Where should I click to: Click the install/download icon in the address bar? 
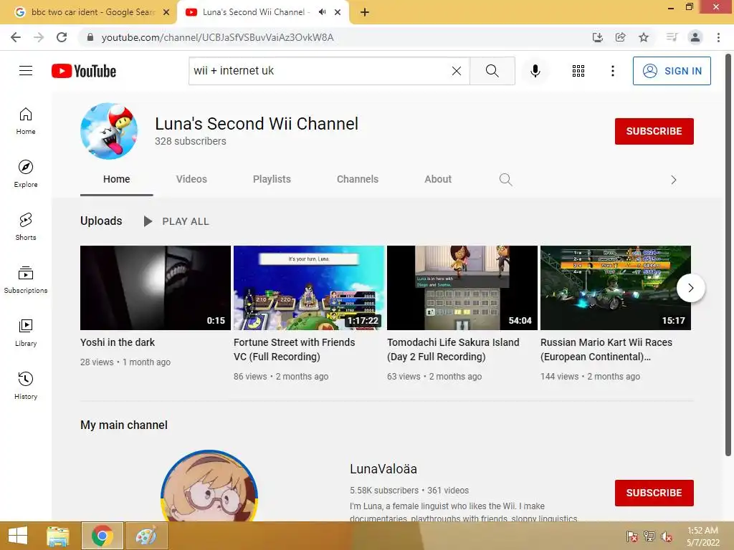[x=597, y=37]
